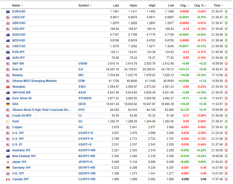The height and width of the screenshot is (184, 233).
Task: Click the Canada flag icon beside Canada 10Y
Action: pyautogui.click(x=8, y=179)
